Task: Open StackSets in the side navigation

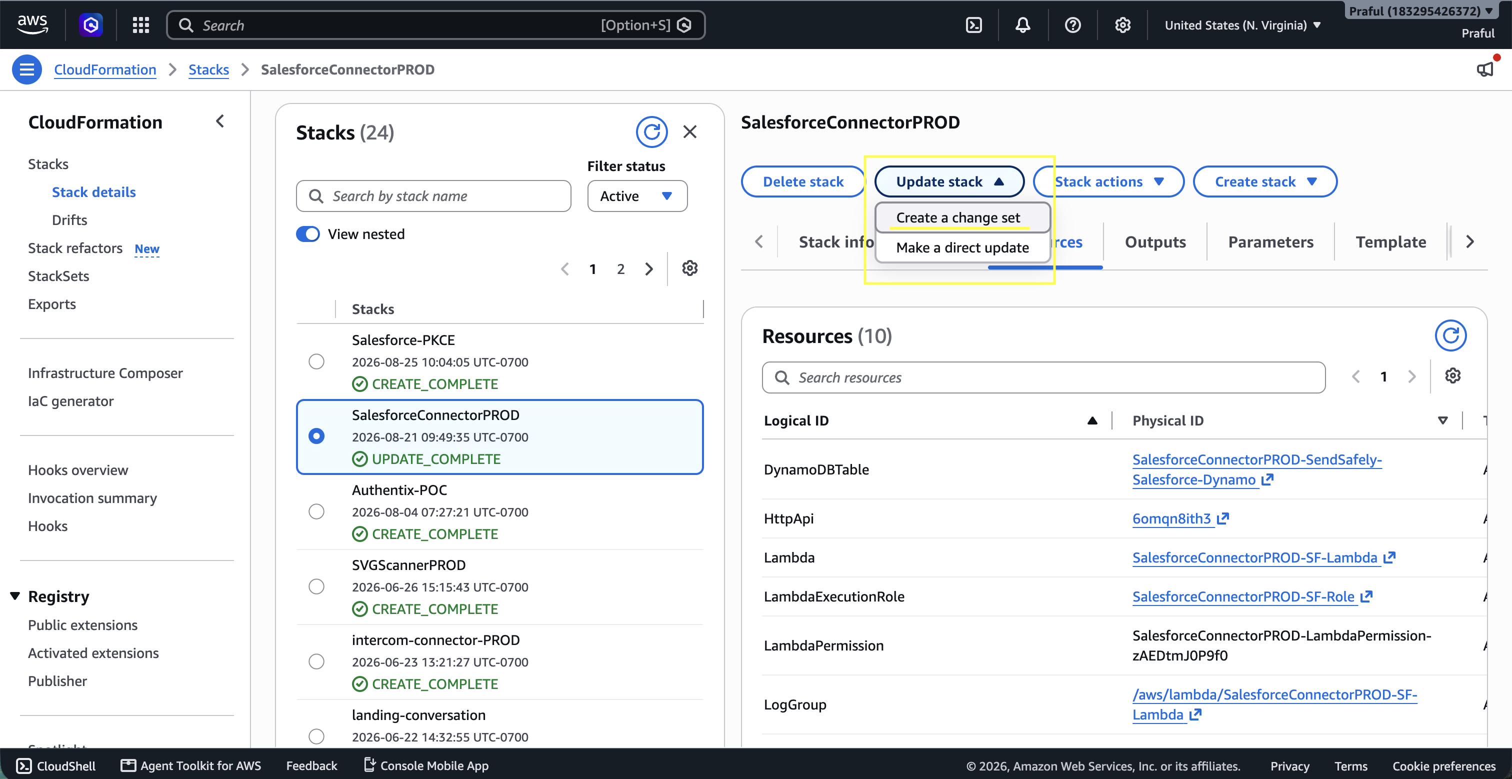Action: (58, 276)
